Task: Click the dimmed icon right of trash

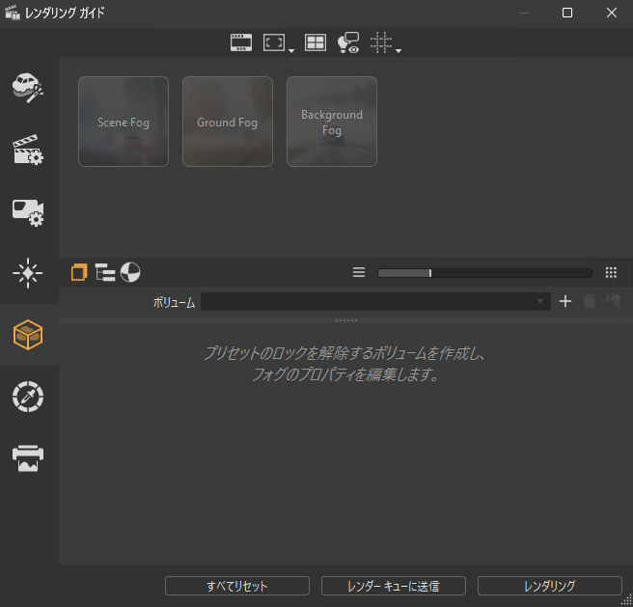Action: (x=614, y=300)
